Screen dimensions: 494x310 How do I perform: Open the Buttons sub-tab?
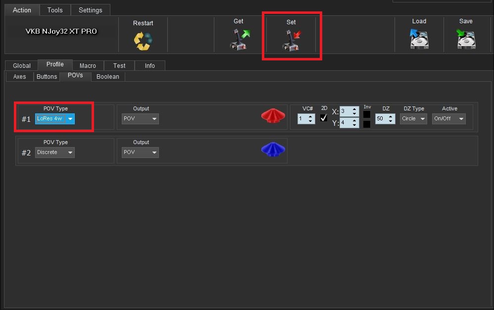pos(47,77)
